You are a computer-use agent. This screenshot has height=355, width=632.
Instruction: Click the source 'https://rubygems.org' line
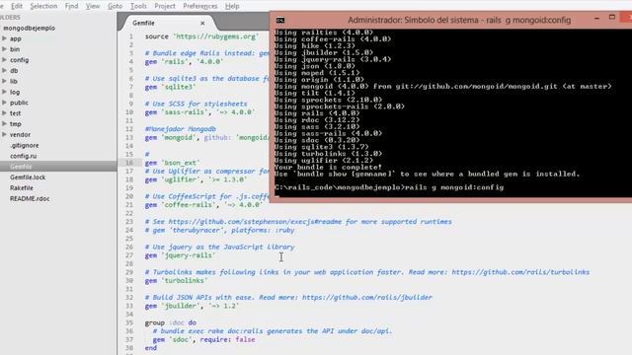200,36
